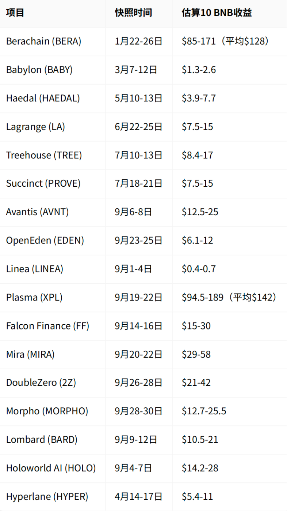Select the Lagrange (LA) project cell
287x511 pixels.
coord(36,127)
